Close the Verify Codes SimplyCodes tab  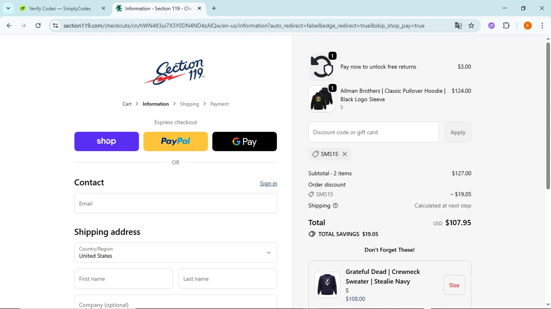click(103, 8)
